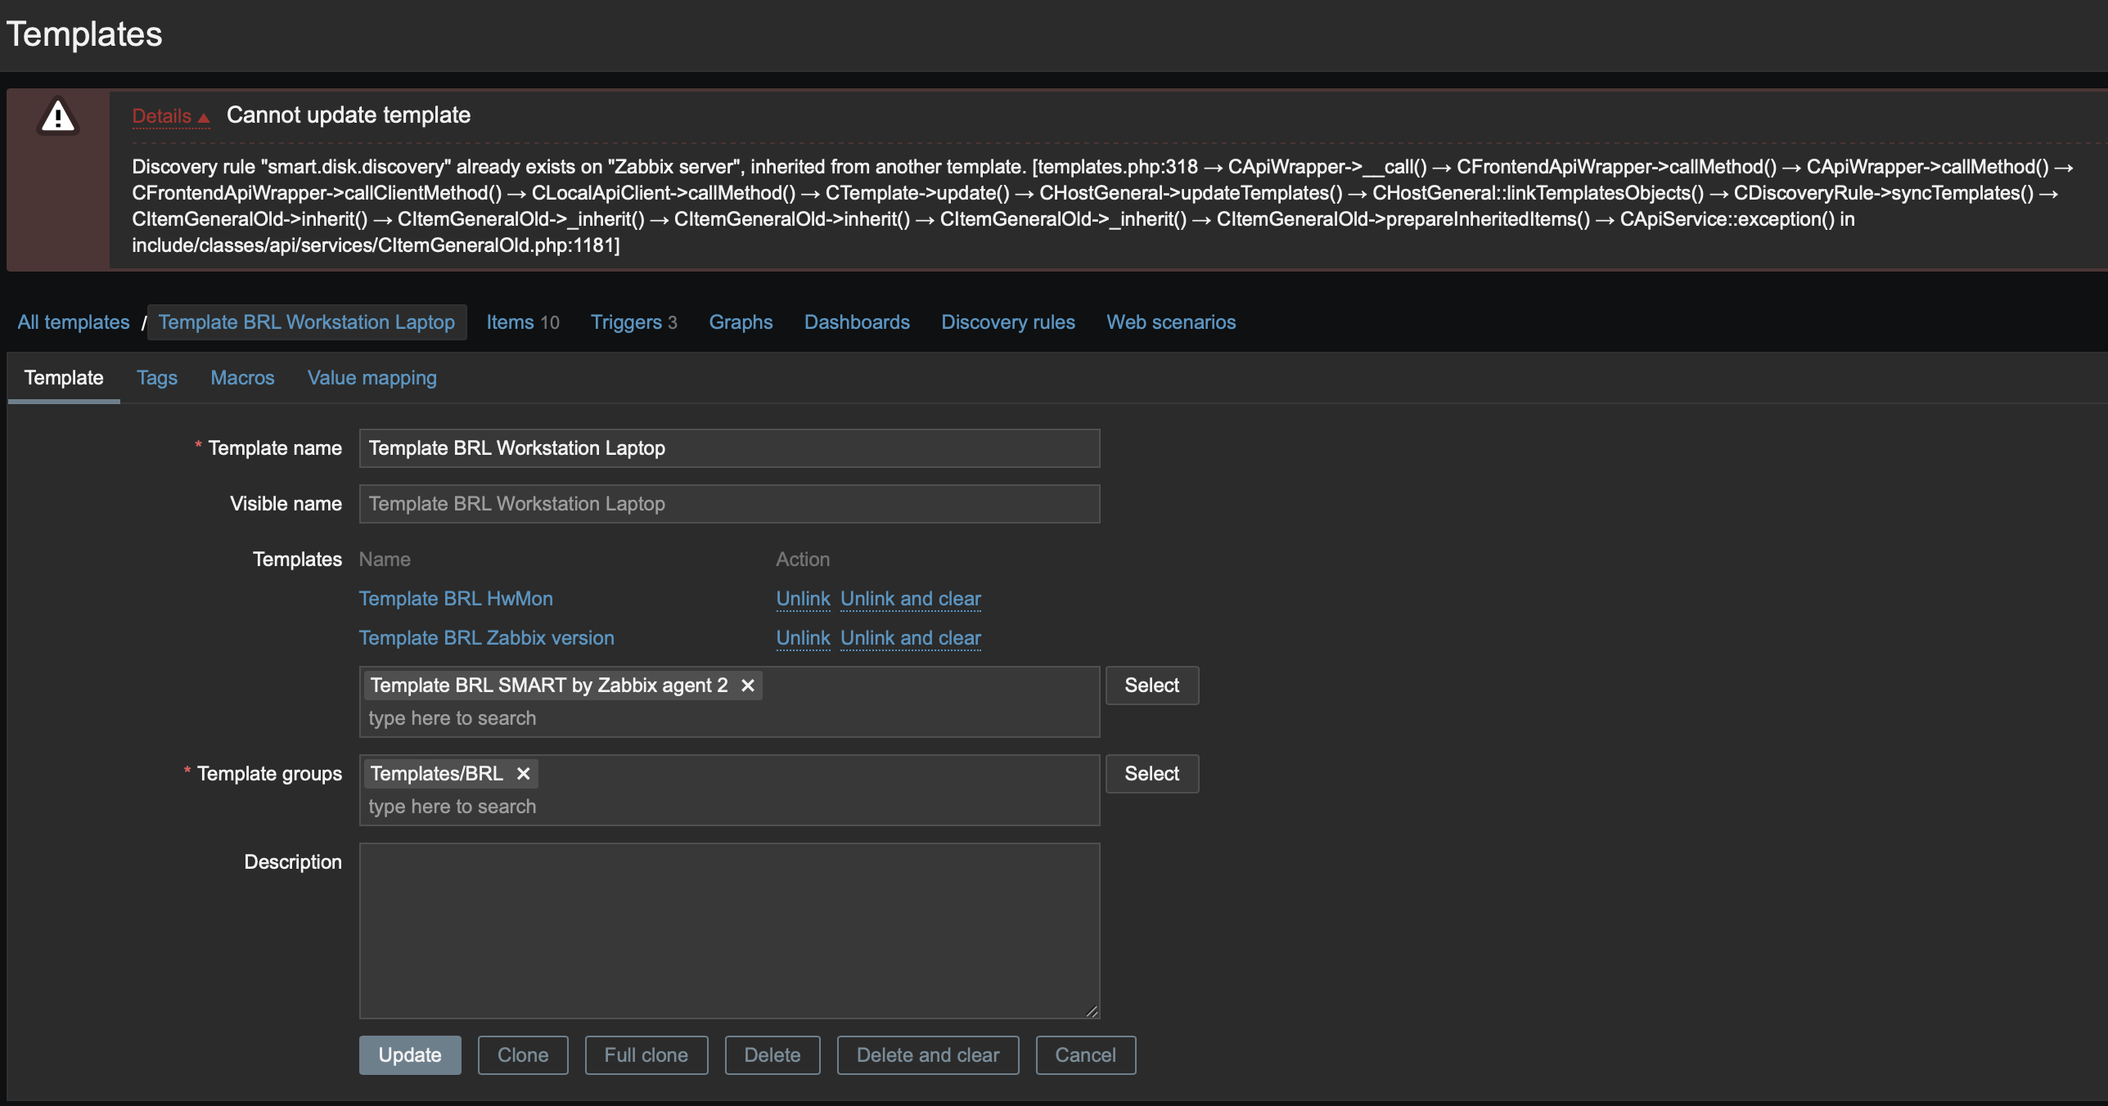Focus the Template name field

point(729,448)
